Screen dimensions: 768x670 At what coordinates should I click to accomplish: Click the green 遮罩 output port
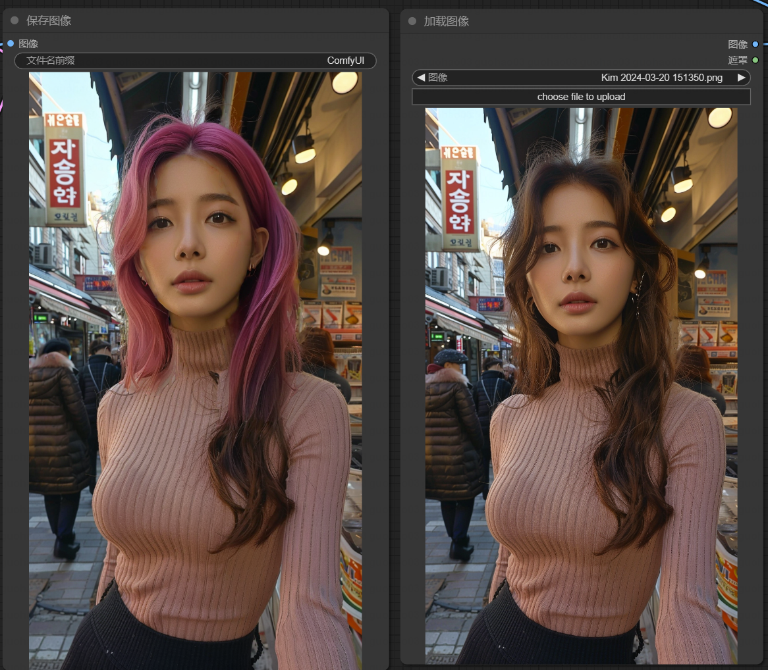tap(755, 60)
